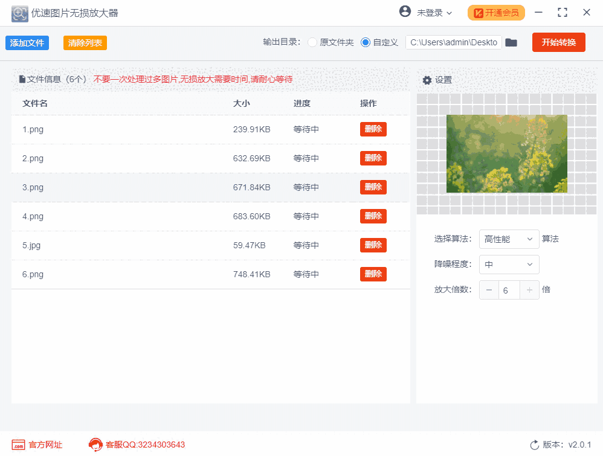Viewport: 603px width, 456px height.
Task: Click the document icon beside 文件信息
Action: click(21, 79)
